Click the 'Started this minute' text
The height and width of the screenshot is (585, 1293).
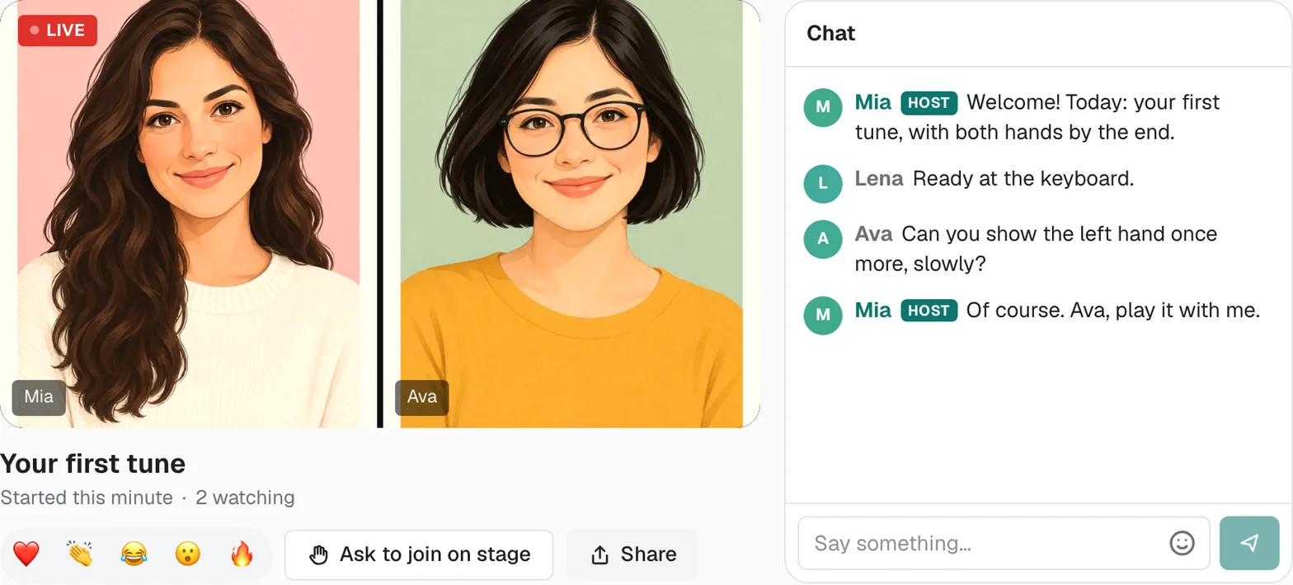click(x=87, y=498)
